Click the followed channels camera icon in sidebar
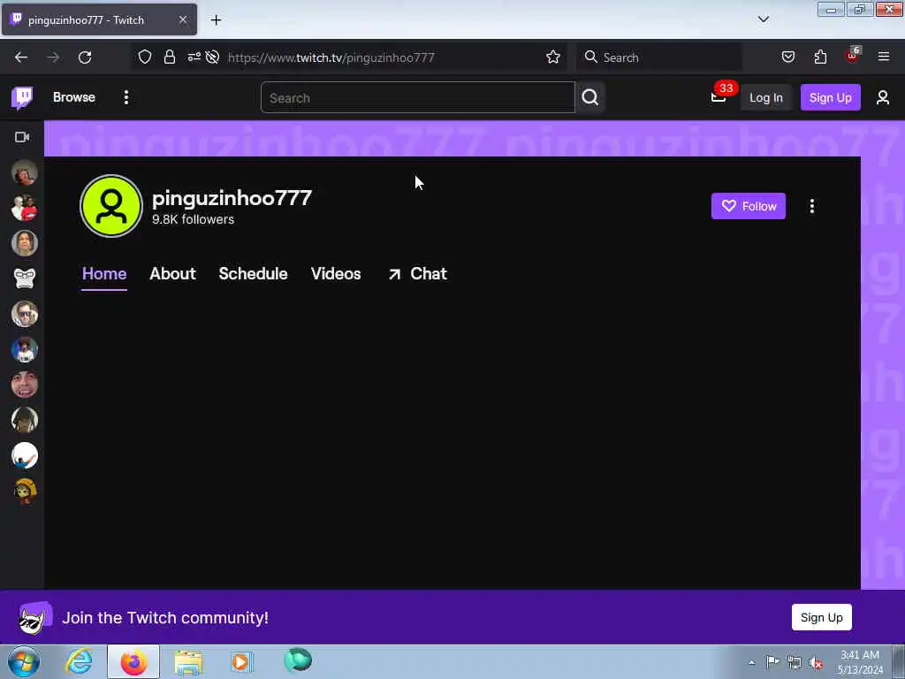Viewport: 905px width, 679px height. point(22,137)
